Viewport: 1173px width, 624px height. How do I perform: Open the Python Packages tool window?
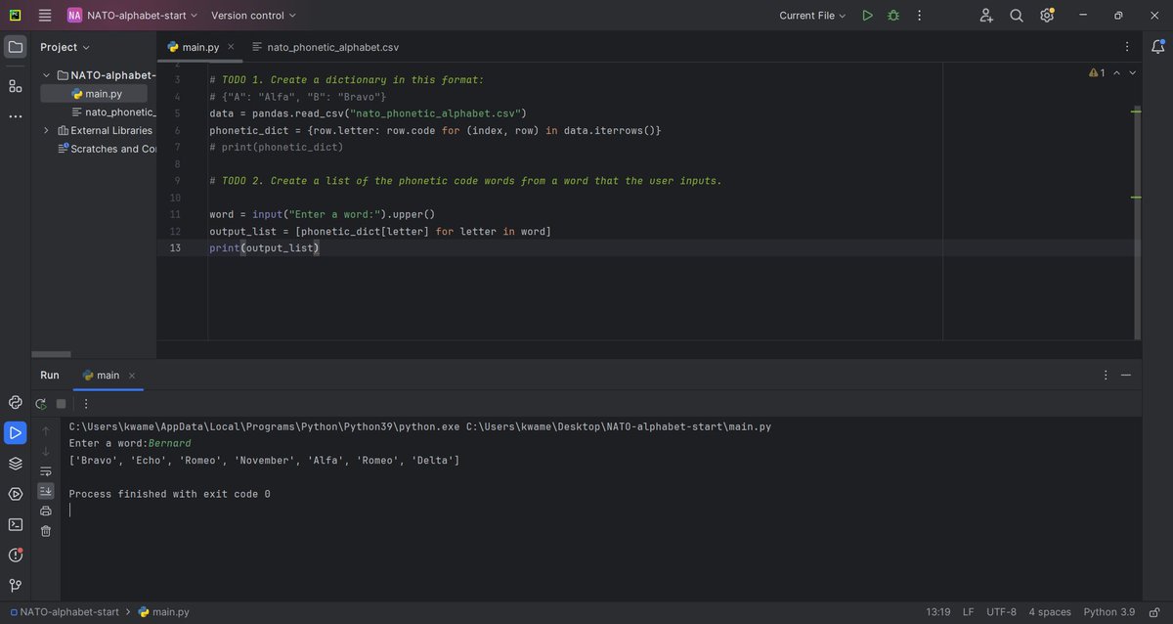point(15,402)
